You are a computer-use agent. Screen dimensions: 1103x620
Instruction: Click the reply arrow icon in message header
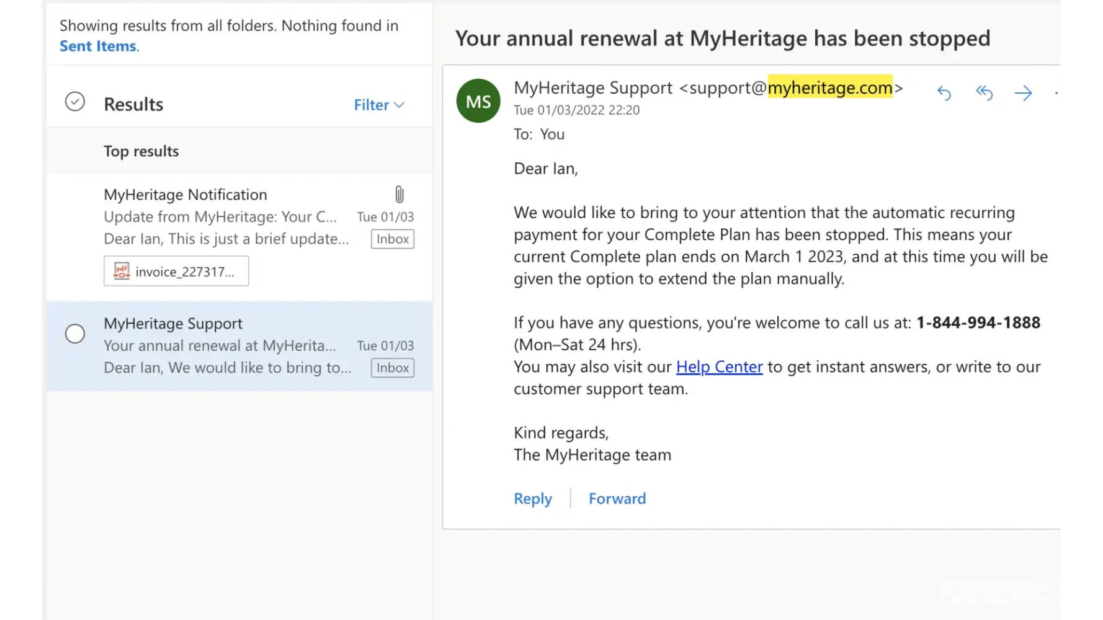tap(944, 93)
